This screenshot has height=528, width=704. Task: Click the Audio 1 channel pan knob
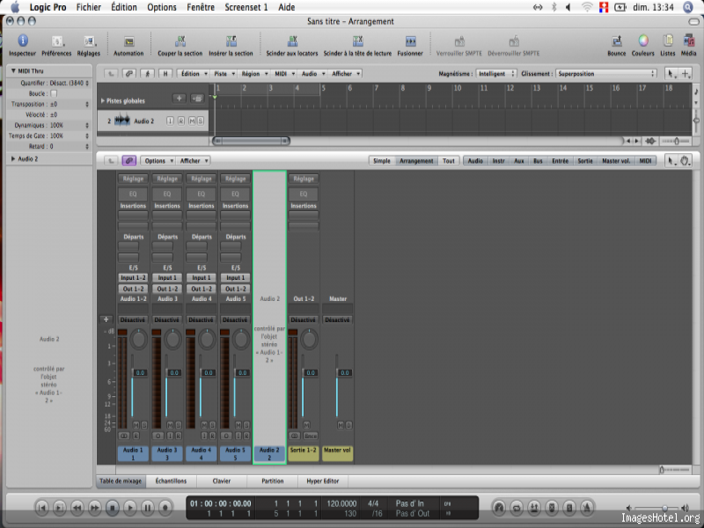139,339
